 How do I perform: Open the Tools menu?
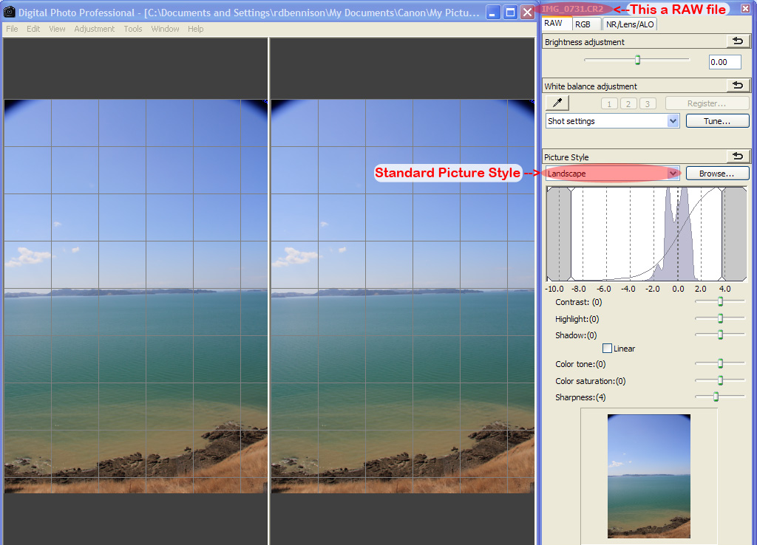point(133,28)
